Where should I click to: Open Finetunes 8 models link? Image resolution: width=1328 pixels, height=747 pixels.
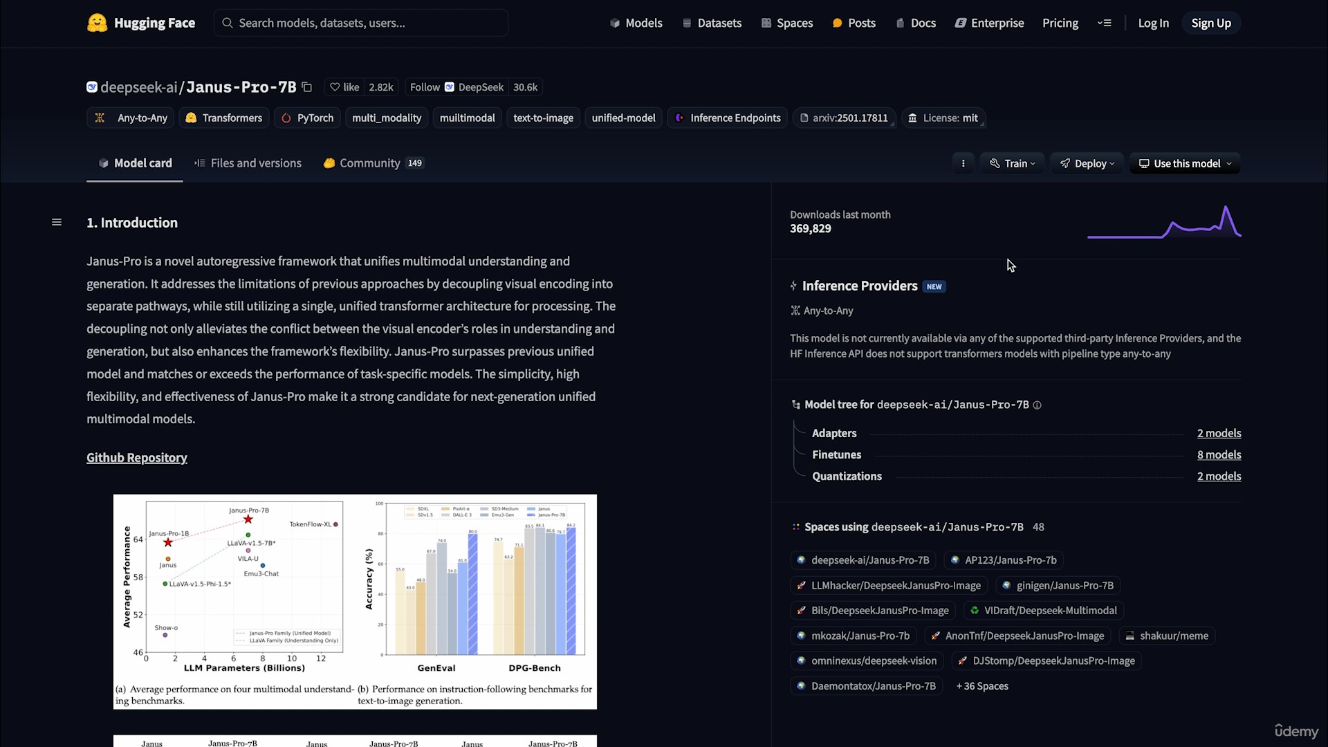click(1219, 454)
